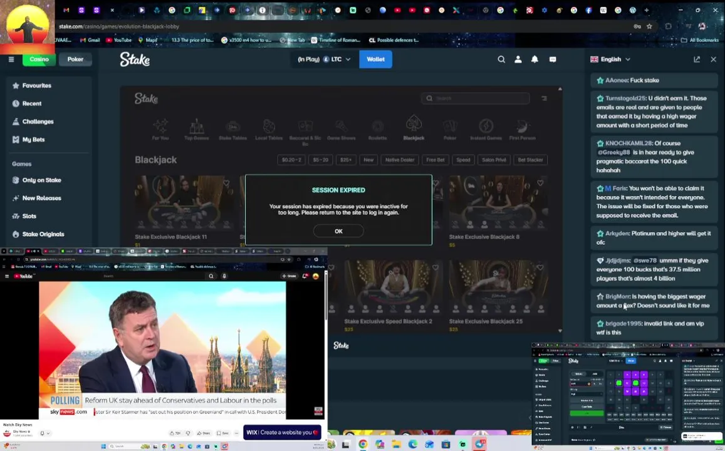Click the lobby scroll-up arrow

560,89
